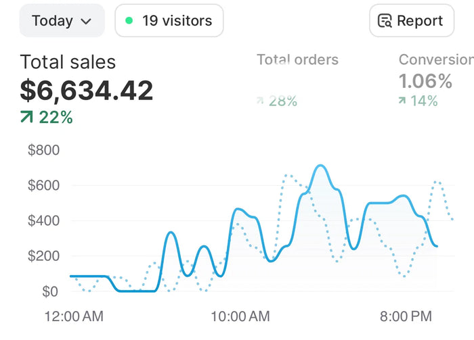Click the chevron arrow beside Today
The width and height of the screenshot is (474, 340).
click(x=86, y=22)
